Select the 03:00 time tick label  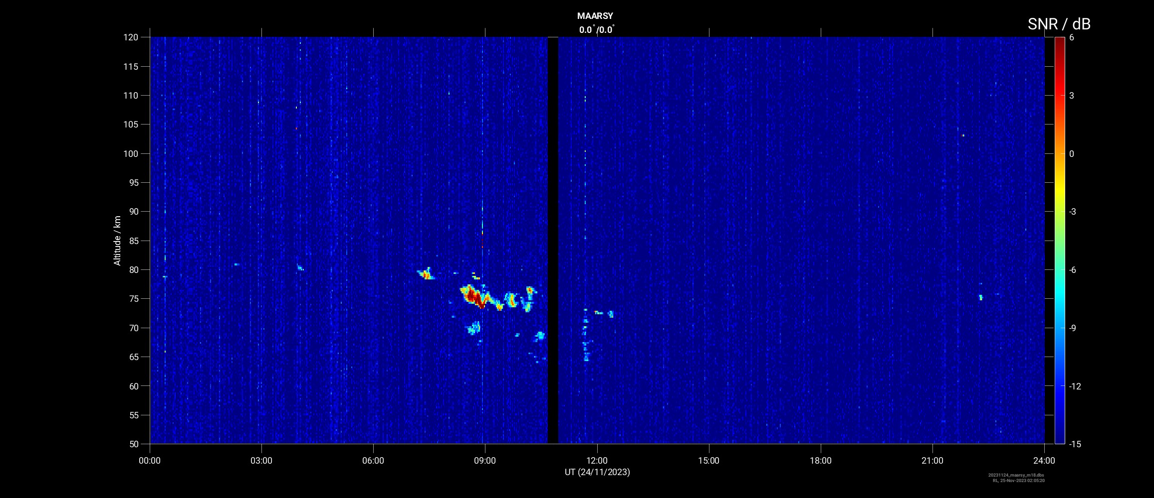[x=261, y=461]
